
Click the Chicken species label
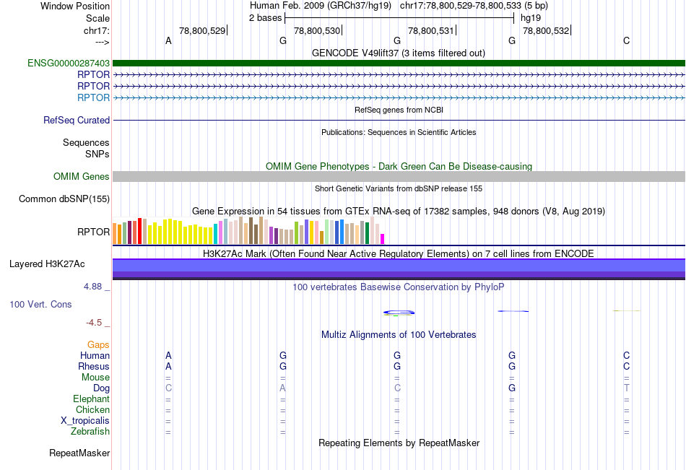click(92, 409)
